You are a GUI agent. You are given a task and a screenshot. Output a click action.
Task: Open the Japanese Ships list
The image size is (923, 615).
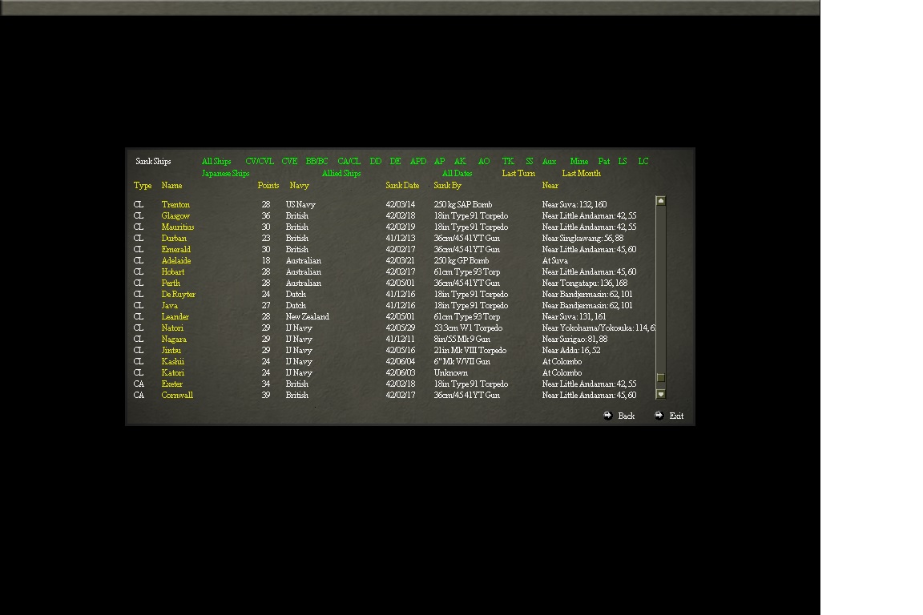tap(225, 173)
